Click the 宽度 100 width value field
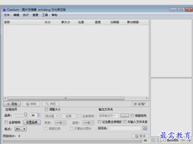The height and width of the screenshot is (144, 193). 59,123
